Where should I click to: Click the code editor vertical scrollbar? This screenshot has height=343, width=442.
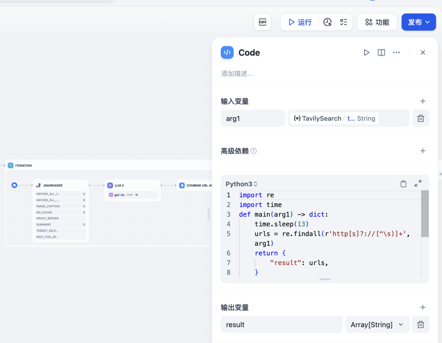pyautogui.click(x=425, y=214)
